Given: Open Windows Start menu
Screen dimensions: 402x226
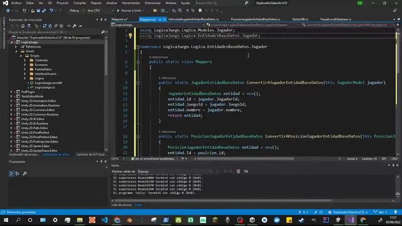Looking at the screenshot, I should [6, 220].
